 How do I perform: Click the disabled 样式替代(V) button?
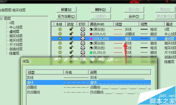165,17
